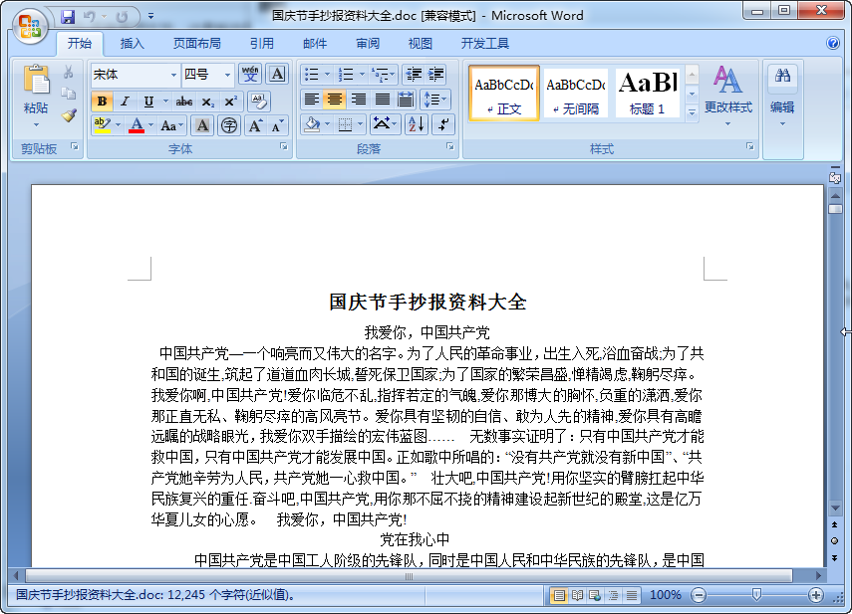Expand bullet list options arrow
Screen dimensions: 852x614
pos(327,75)
